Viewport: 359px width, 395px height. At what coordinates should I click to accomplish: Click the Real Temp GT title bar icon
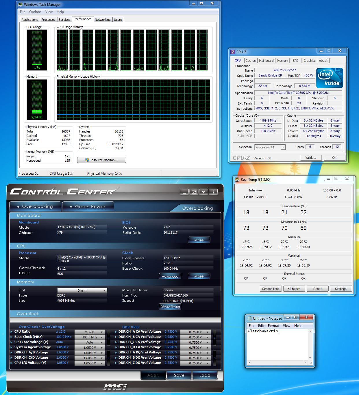[x=237, y=180]
